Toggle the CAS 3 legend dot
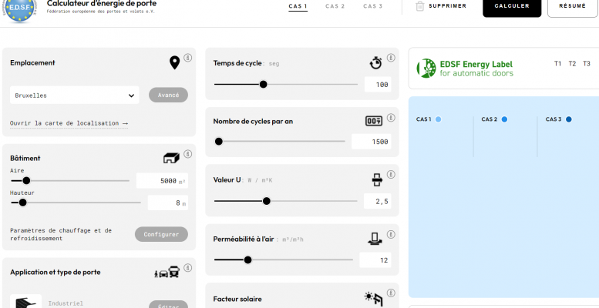The image size is (599, 308). point(569,119)
